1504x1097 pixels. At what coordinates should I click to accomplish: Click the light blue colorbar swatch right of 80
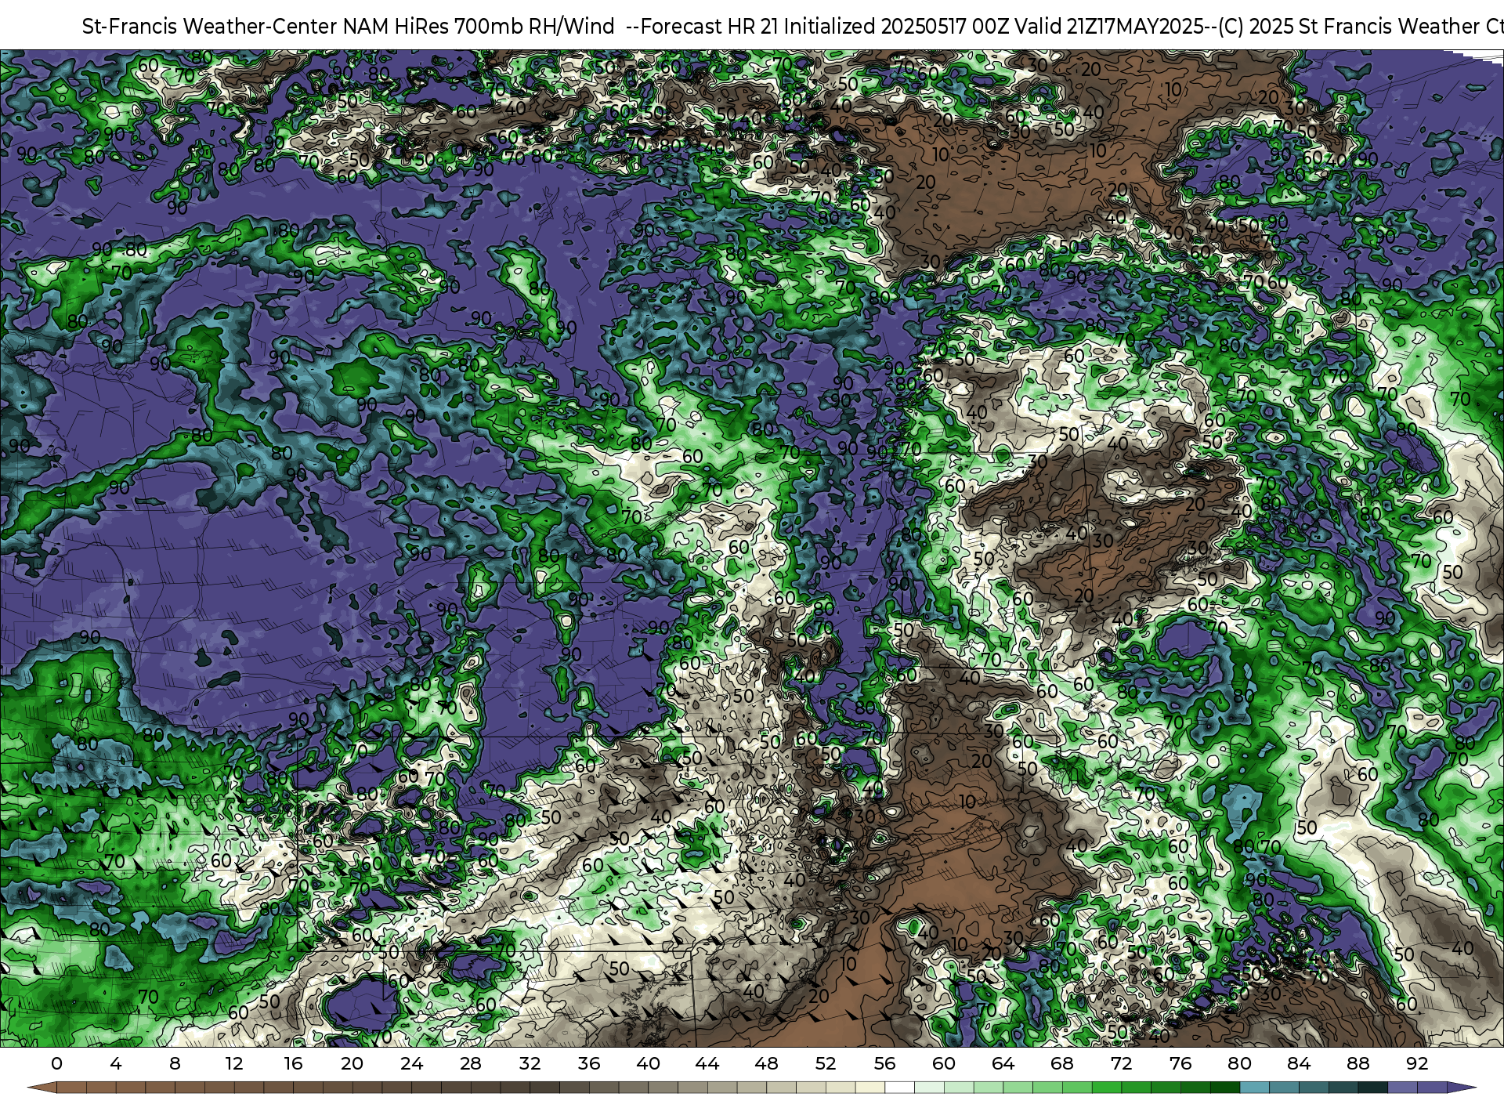tap(1254, 1088)
